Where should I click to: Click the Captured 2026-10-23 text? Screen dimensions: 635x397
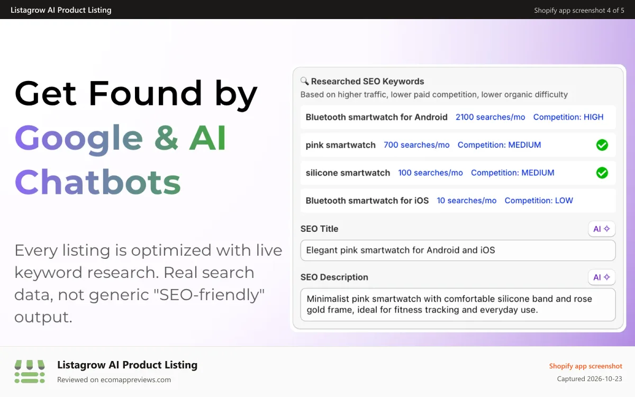click(x=589, y=378)
